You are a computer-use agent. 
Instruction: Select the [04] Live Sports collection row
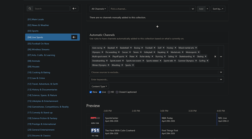coord(53,37)
